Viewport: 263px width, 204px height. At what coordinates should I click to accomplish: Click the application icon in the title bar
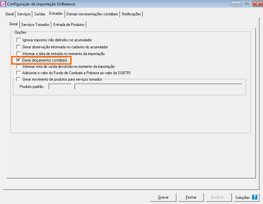3,4
